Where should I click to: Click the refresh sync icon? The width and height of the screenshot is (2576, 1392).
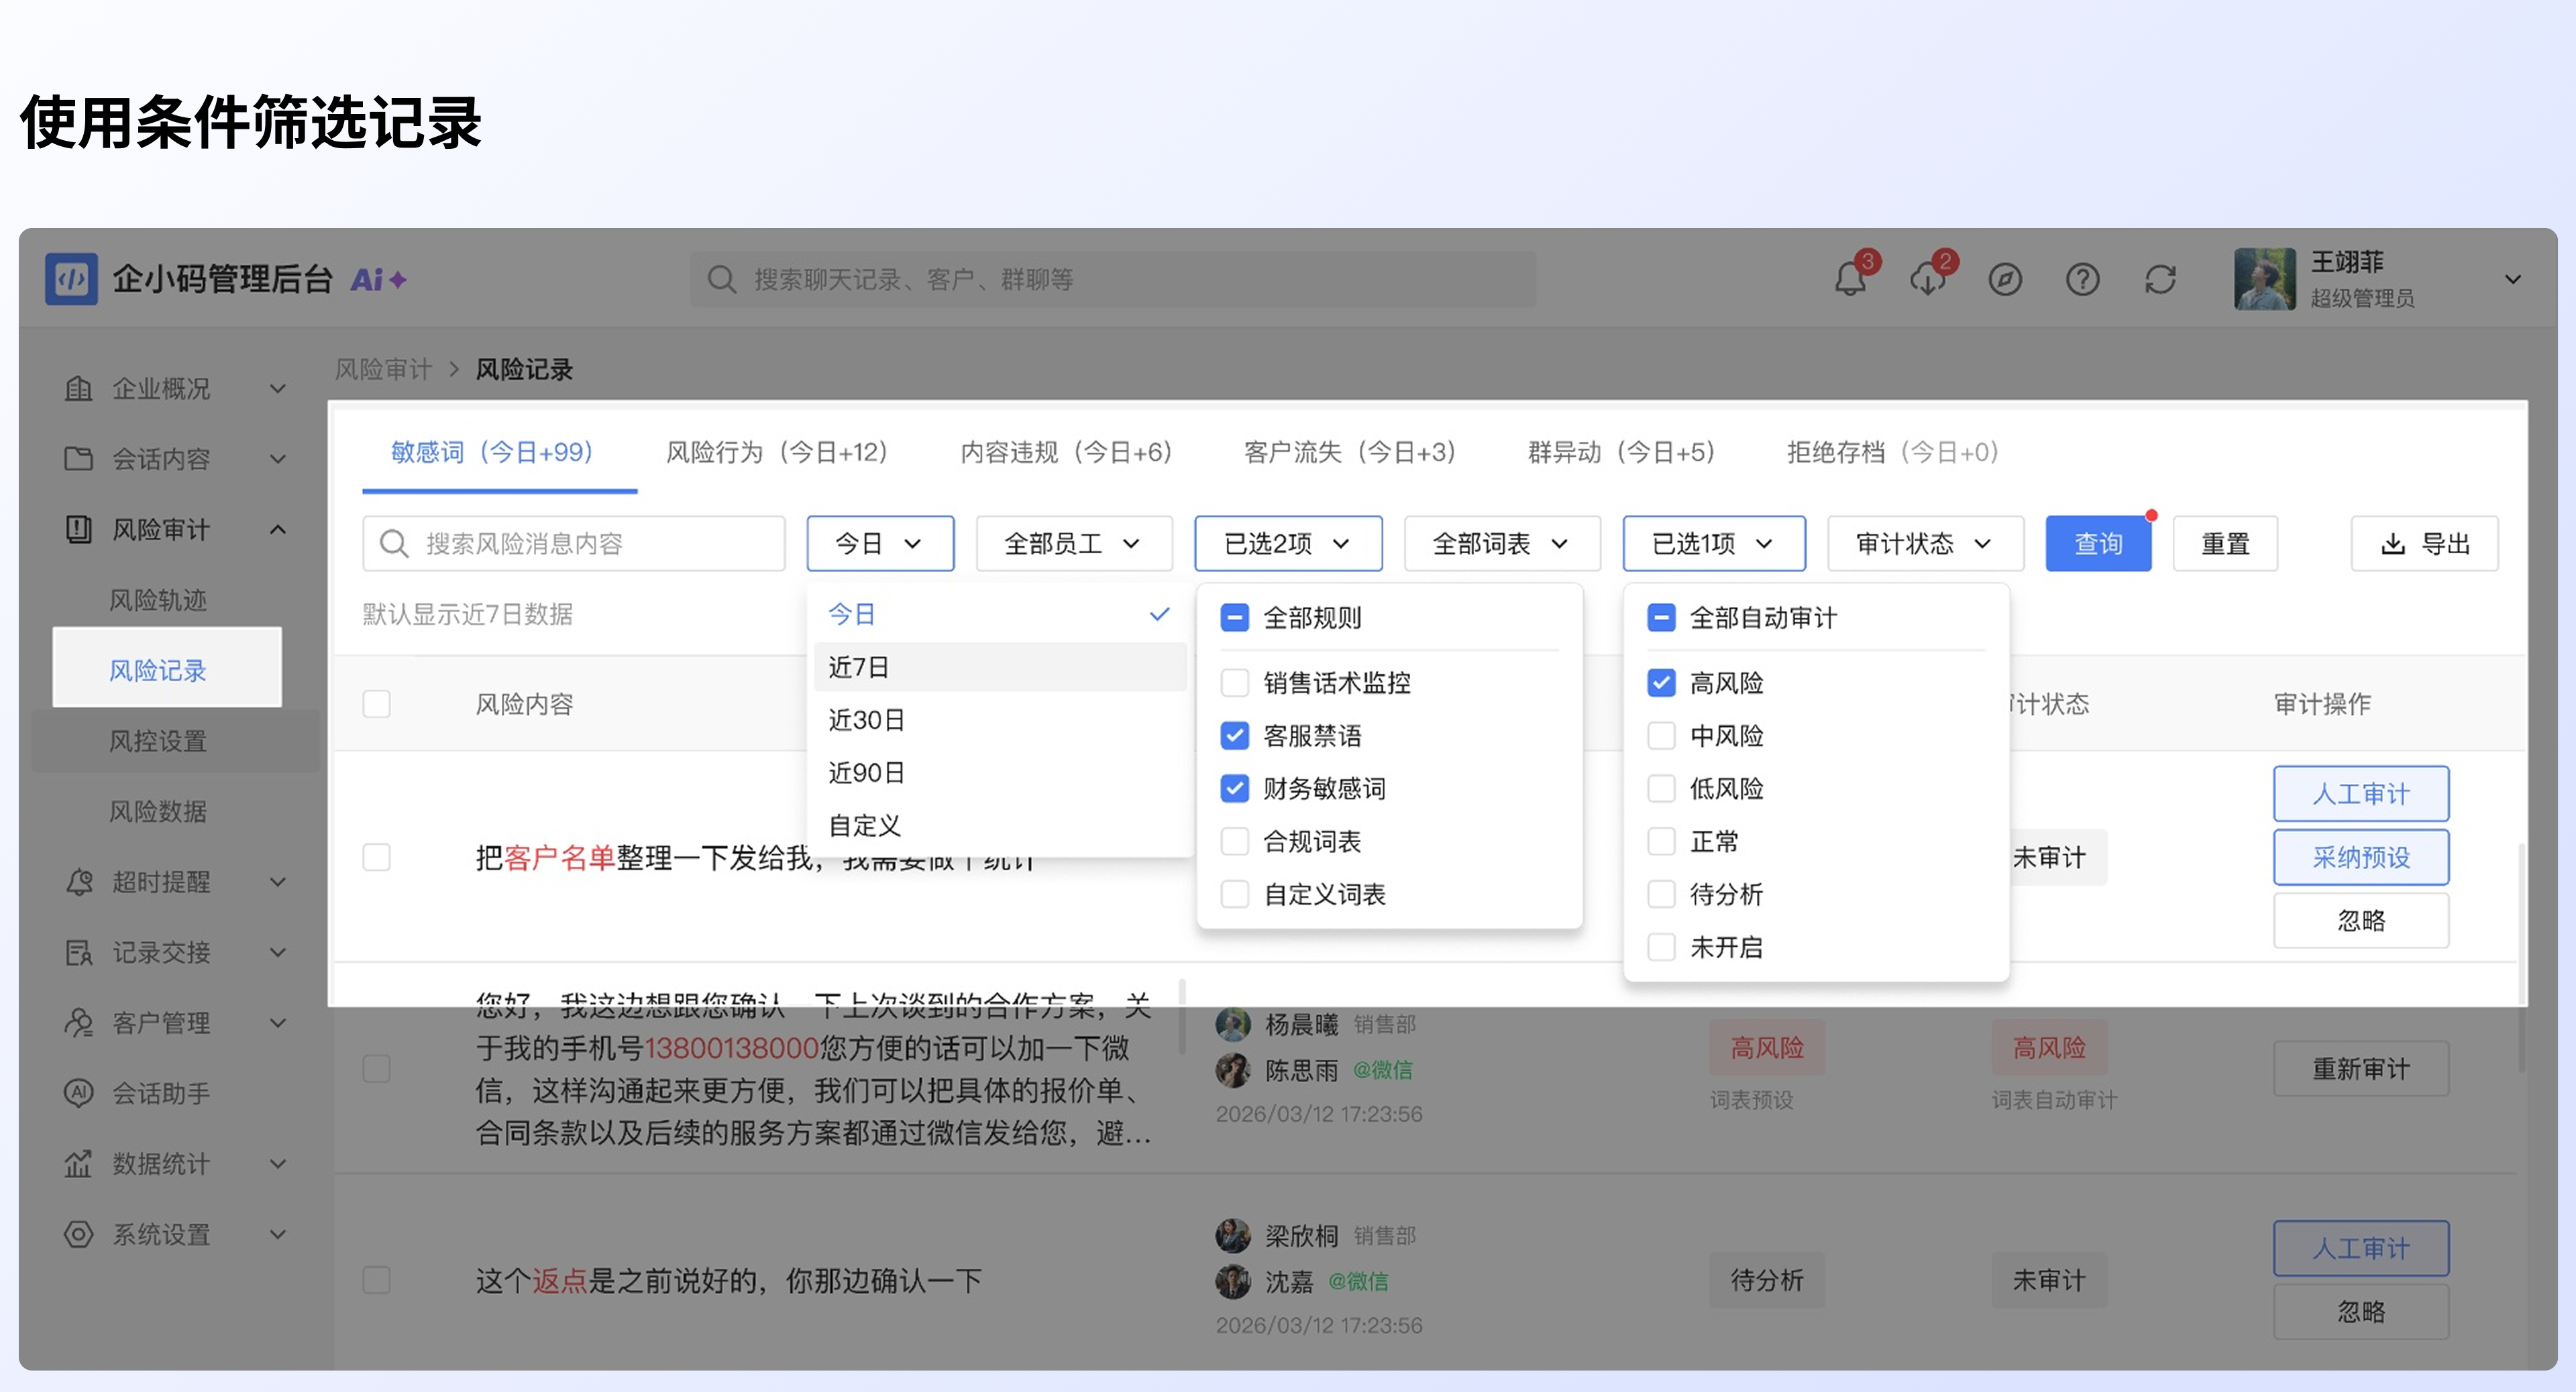pos(2161,280)
